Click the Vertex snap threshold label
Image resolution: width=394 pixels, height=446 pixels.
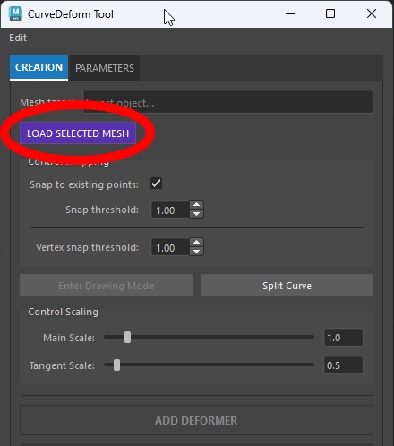click(87, 247)
